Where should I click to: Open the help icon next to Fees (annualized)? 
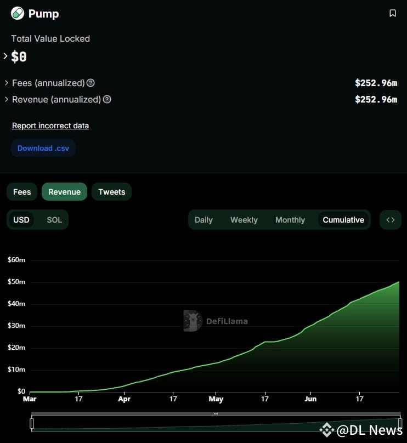pos(91,83)
